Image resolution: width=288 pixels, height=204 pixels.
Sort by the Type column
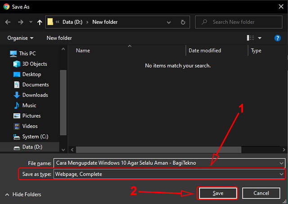tap(256, 51)
